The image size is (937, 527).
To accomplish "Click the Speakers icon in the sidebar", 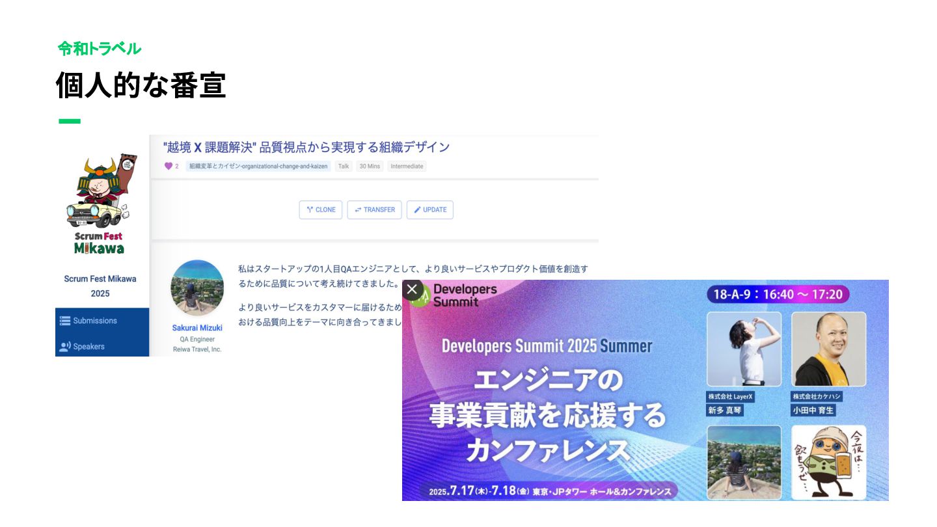I will tap(65, 346).
